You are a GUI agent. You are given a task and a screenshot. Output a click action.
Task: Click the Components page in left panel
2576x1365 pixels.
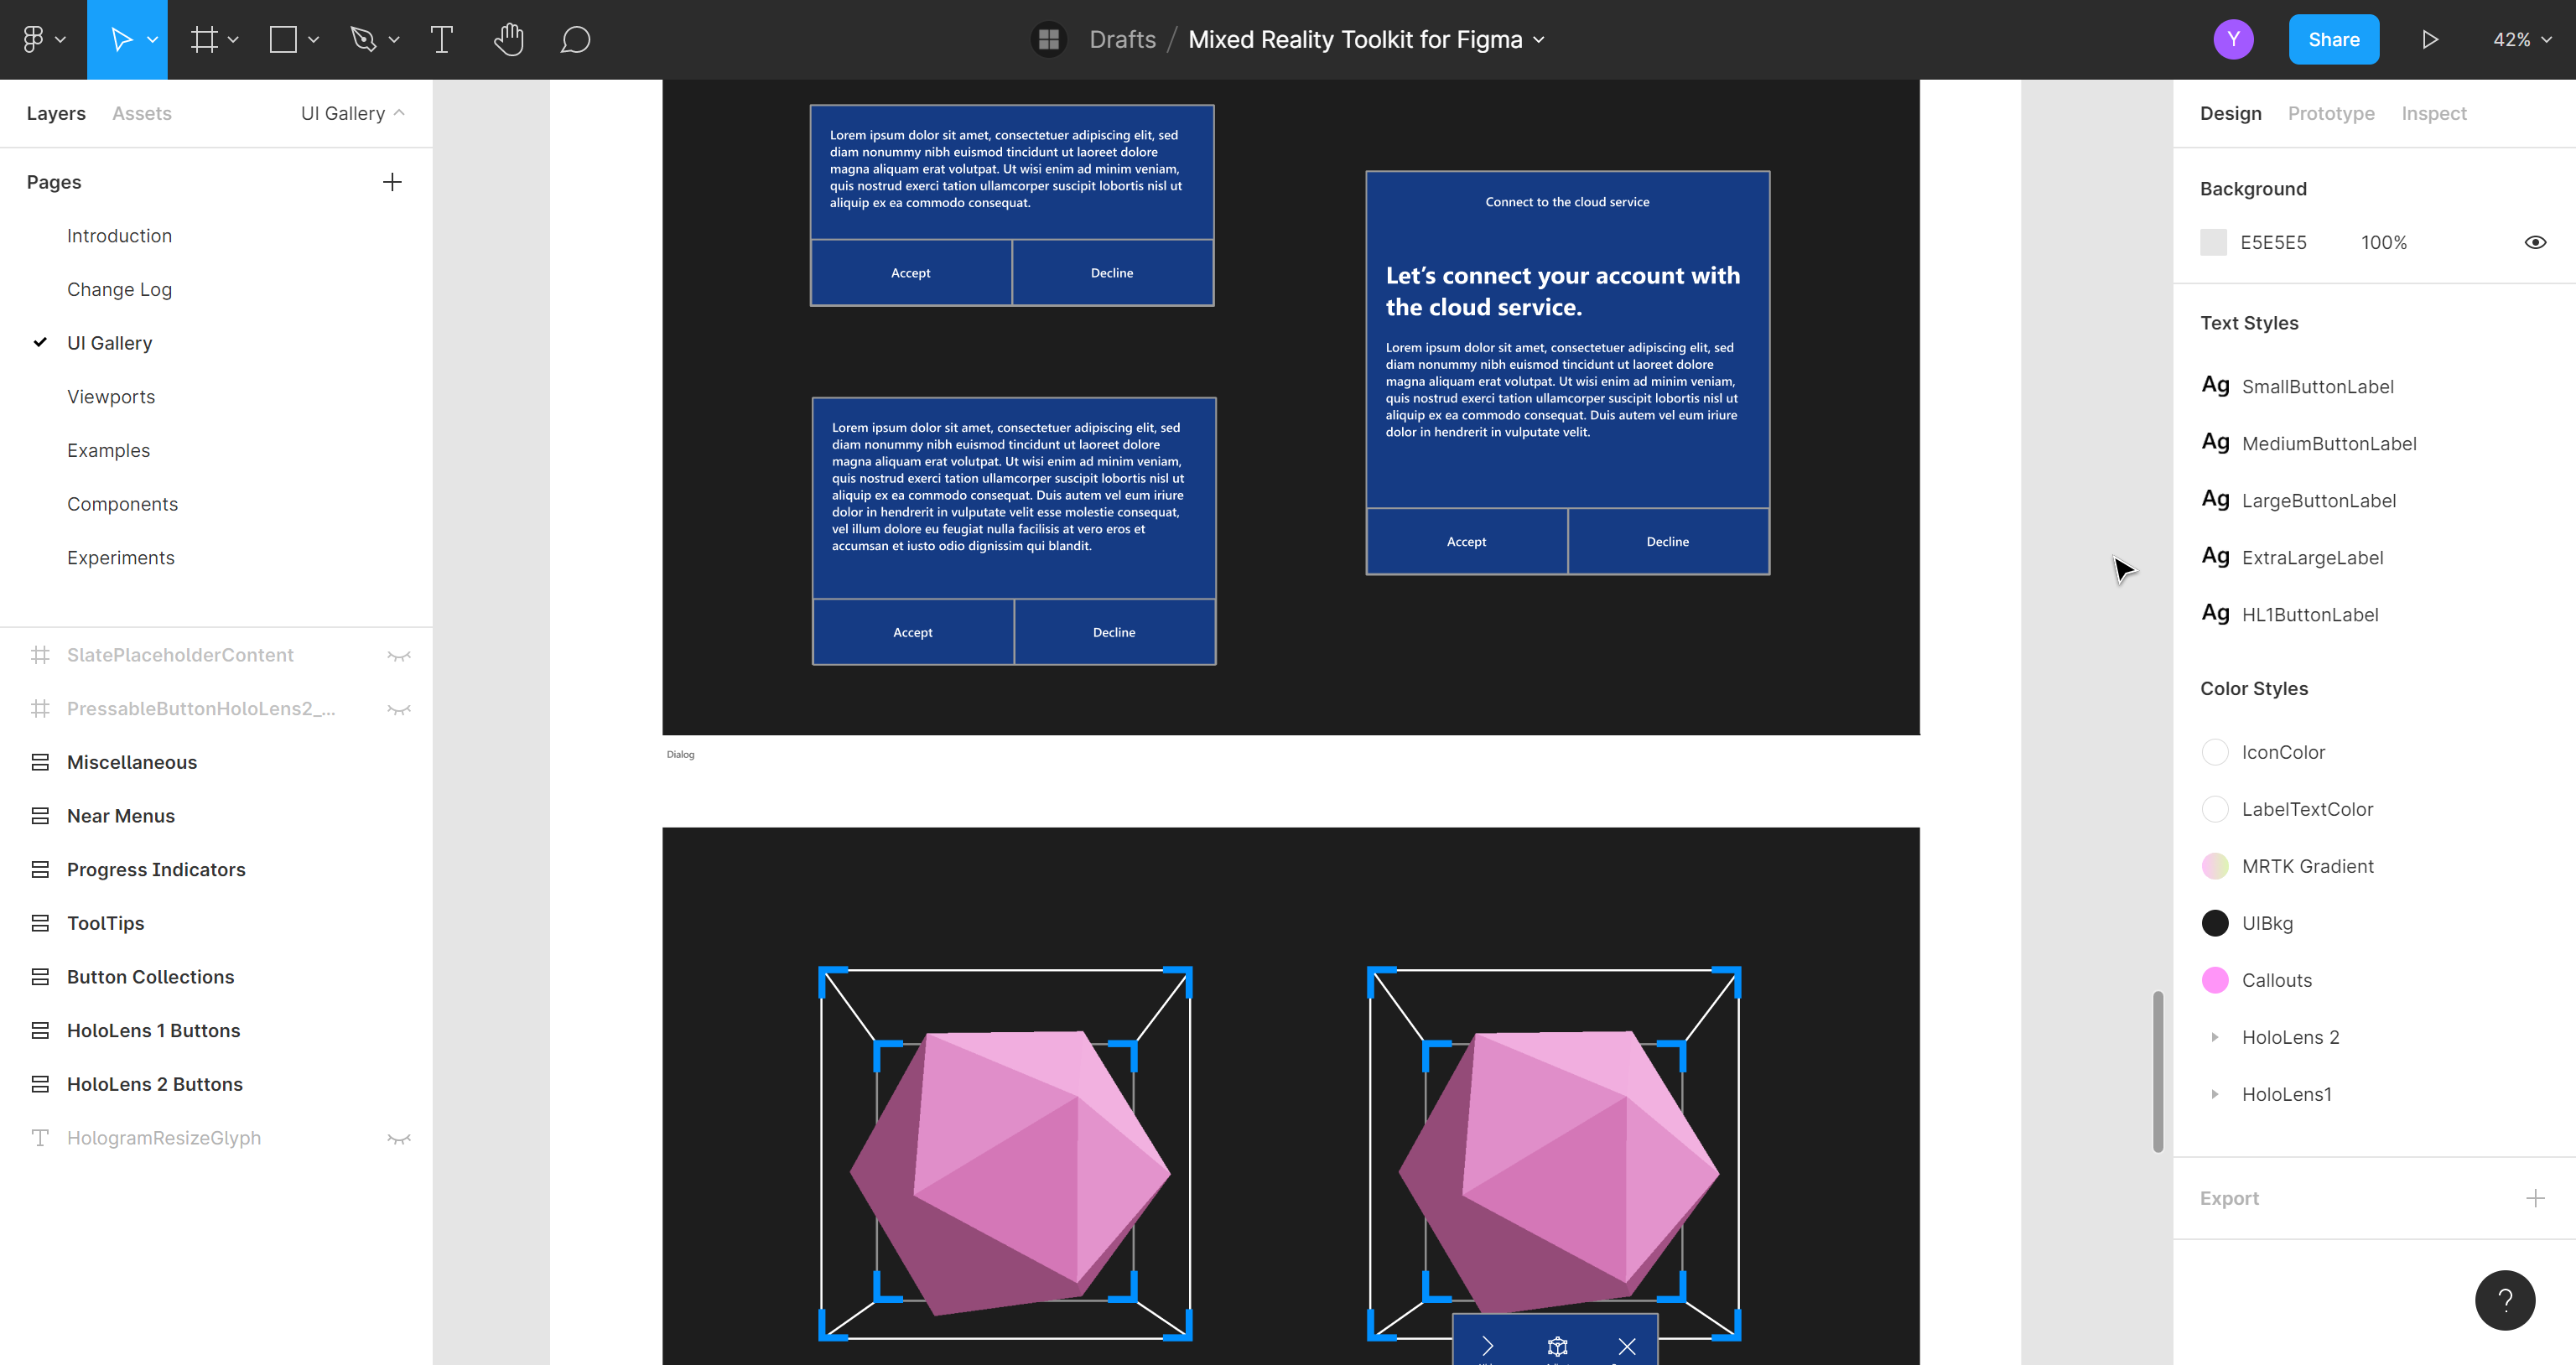[122, 503]
